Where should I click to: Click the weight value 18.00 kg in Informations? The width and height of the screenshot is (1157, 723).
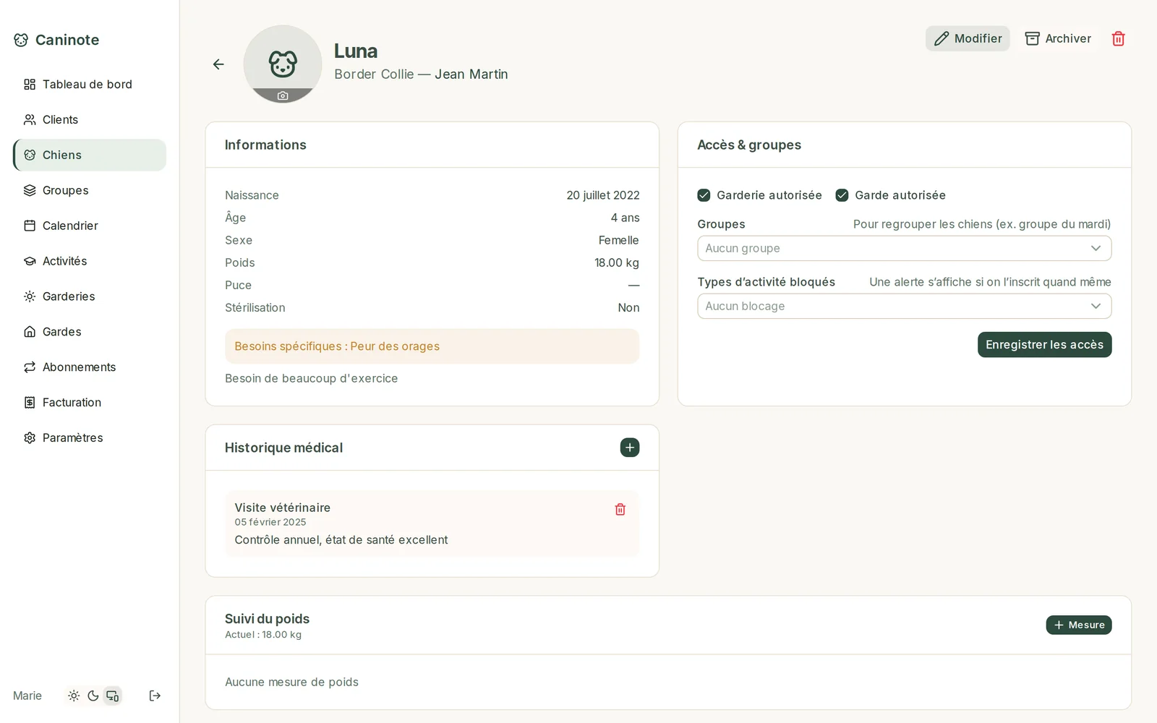click(x=617, y=262)
